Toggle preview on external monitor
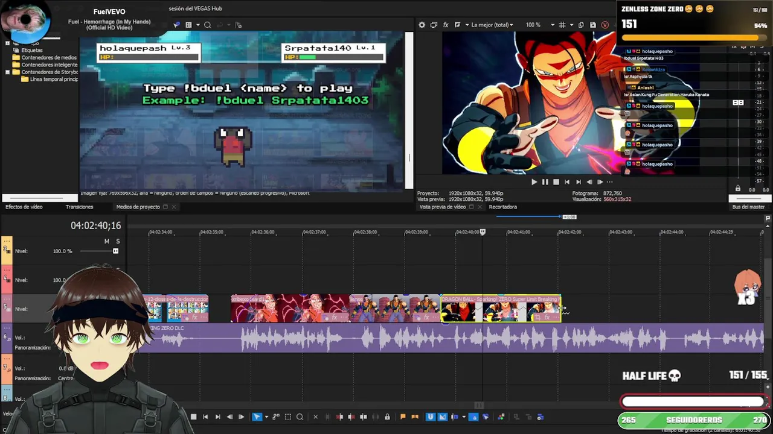Screen dimensions: 773x434 [434, 25]
